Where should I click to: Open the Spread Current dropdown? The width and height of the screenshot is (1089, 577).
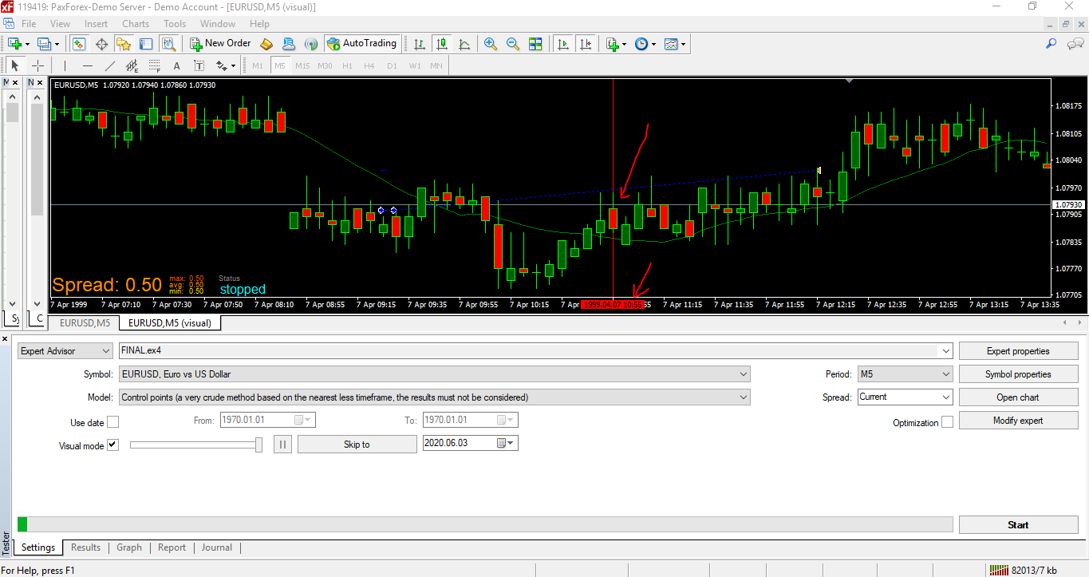click(x=905, y=397)
